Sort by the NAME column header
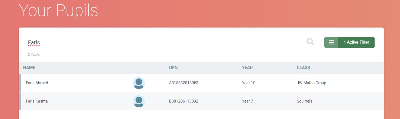 point(29,68)
